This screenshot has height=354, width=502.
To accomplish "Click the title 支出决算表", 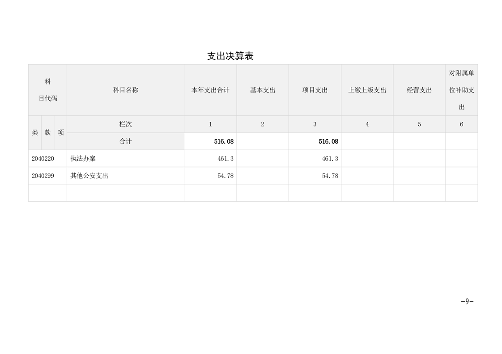I will (230, 56).
